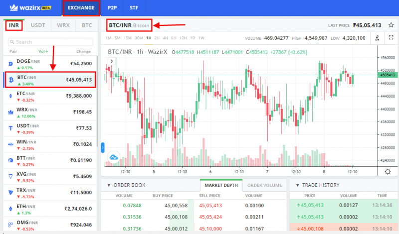Viewport: 399px width, 234px height.
Task: Select the BTC market tab
Action: coord(87,25)
